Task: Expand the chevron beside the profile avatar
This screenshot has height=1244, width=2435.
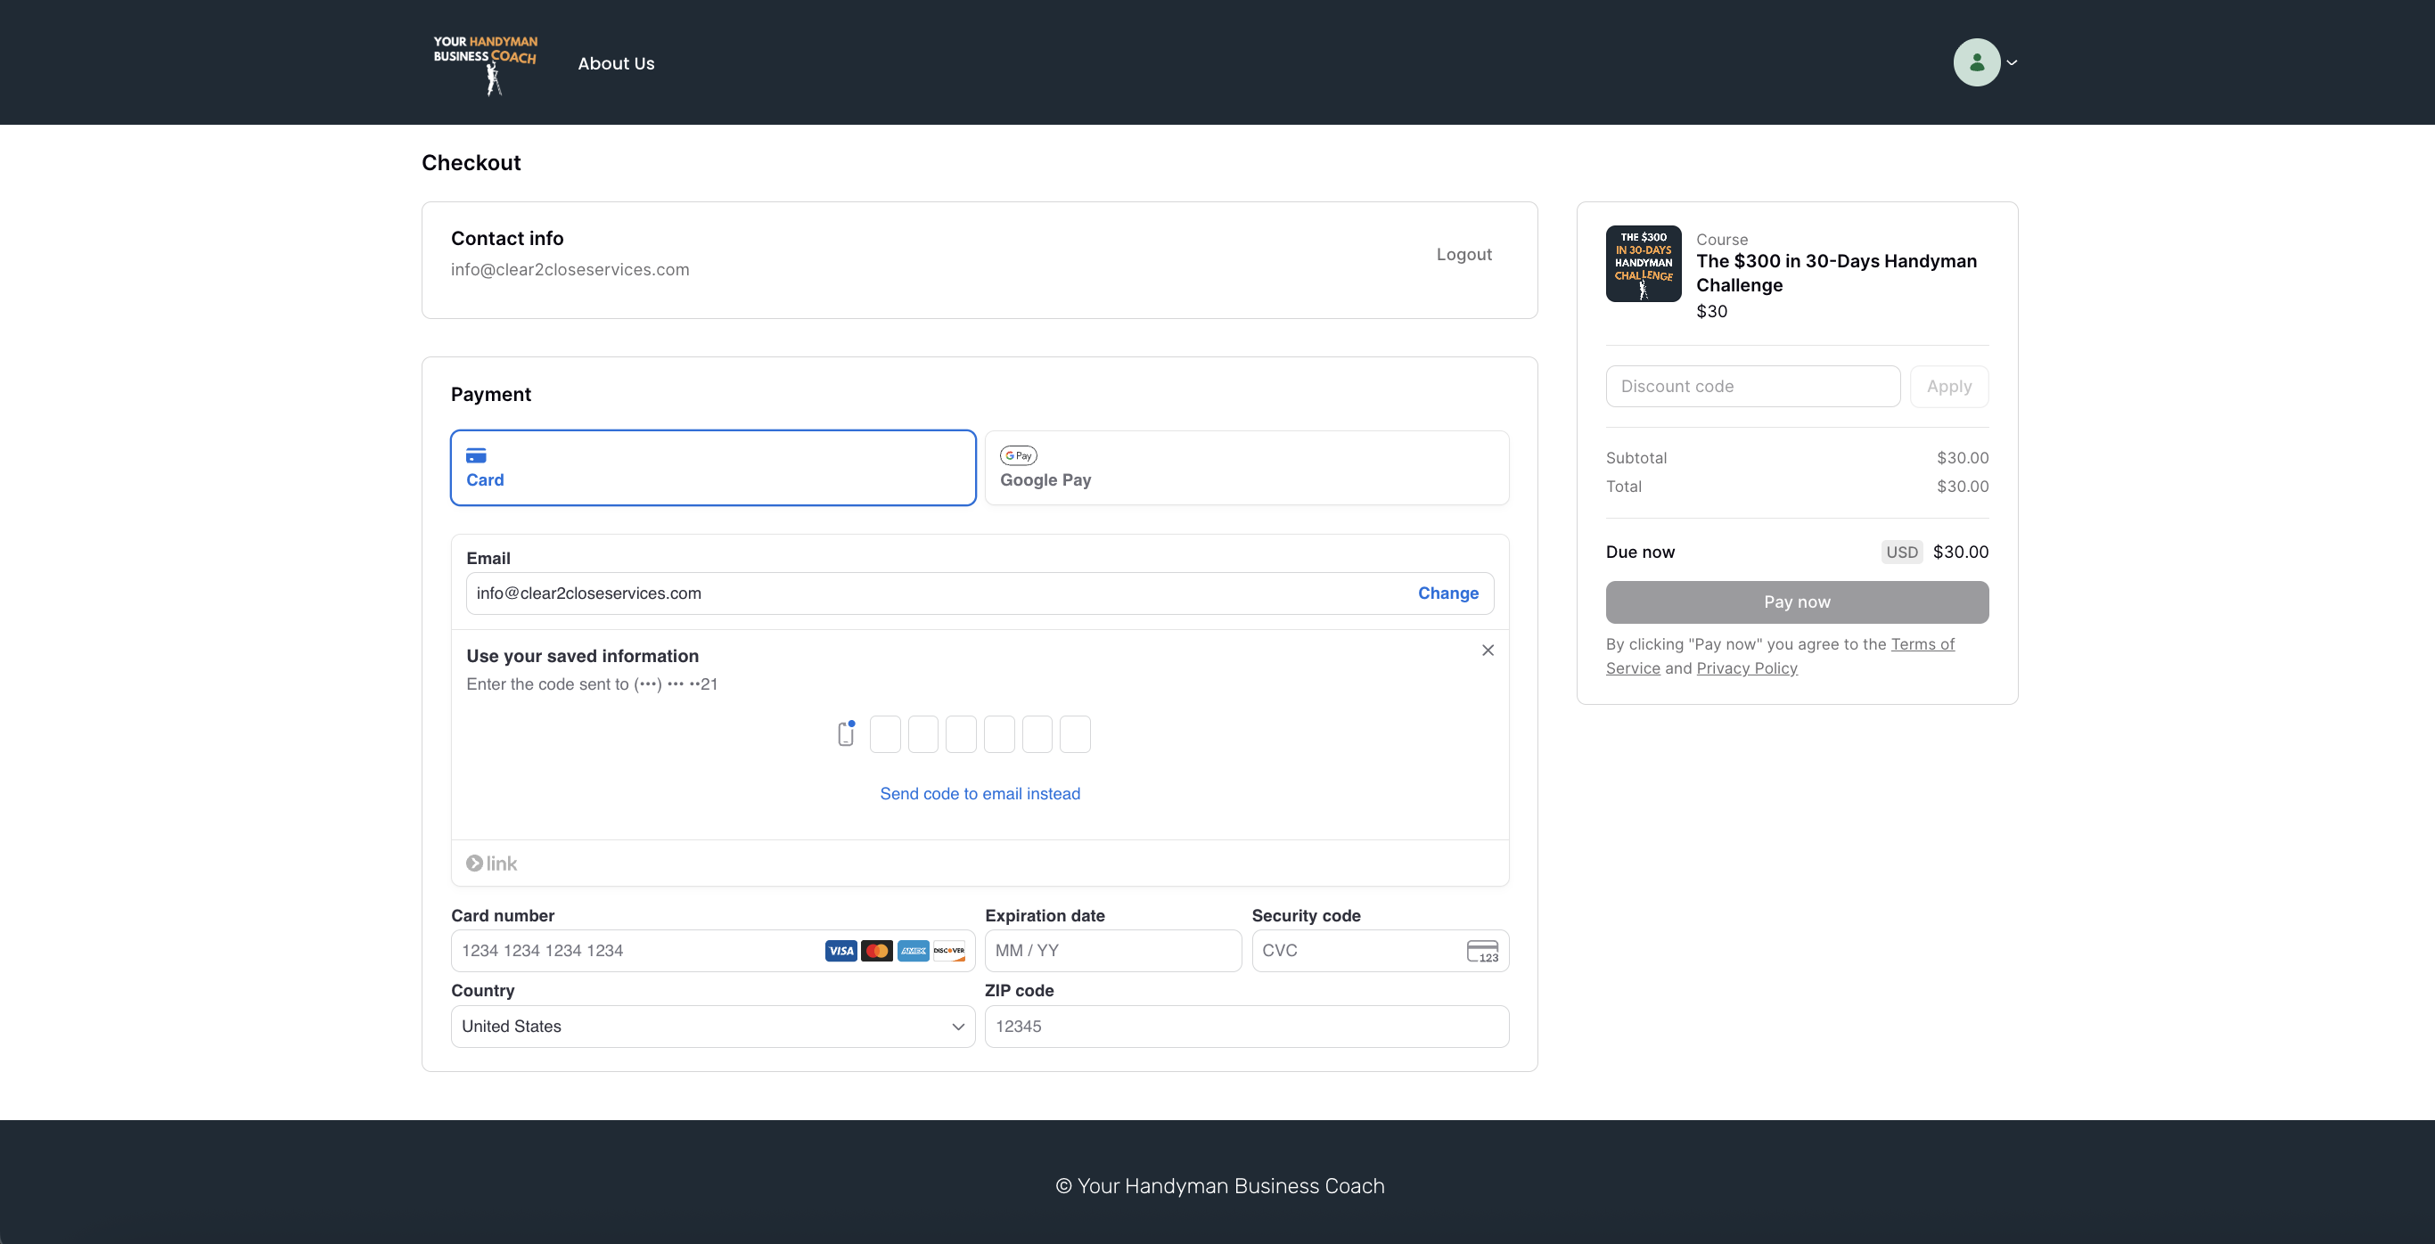Action: 2012,63
